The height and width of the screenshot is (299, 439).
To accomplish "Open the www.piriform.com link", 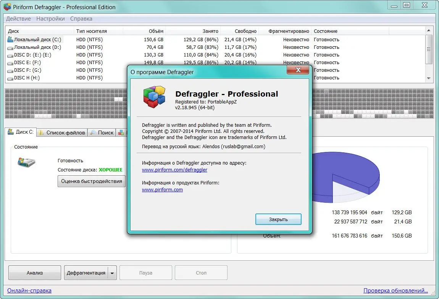I will point(162,189).
